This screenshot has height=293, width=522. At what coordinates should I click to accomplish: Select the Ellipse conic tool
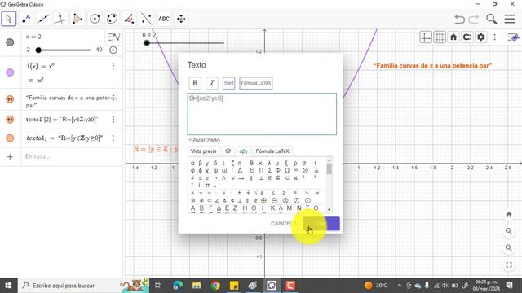tap(113, 19)
